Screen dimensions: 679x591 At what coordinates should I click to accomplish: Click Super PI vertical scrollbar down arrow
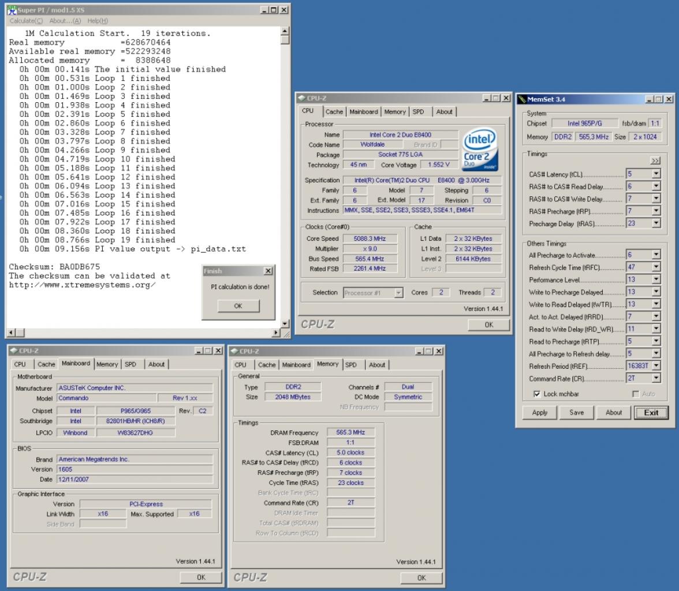click(285, 323)
